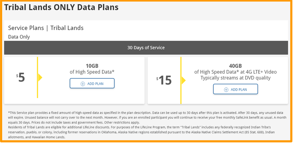Select the 30 Days of Service header bar
293x143 pixels.
point(146,48)
